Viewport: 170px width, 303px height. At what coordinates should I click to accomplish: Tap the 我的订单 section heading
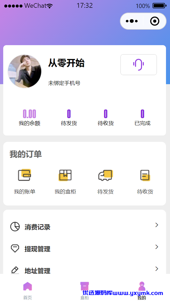[x=25, y=154]
